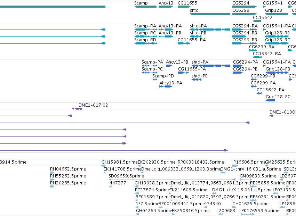296x216 pixels.
Task: Click the Ahcy13 gene feature
Action: pyautogui.click(x=166, y=7)
